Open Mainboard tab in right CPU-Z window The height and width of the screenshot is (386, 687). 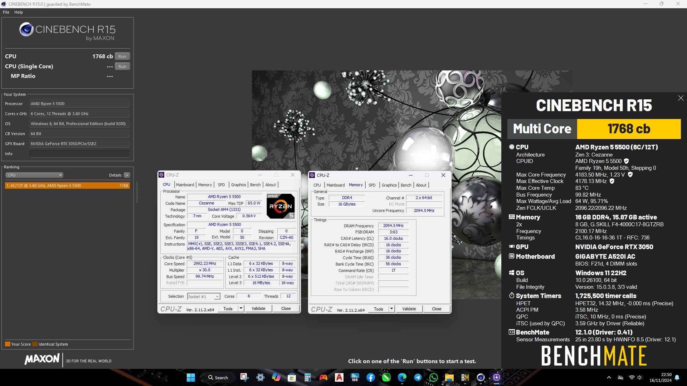click(x=336, y=185)
